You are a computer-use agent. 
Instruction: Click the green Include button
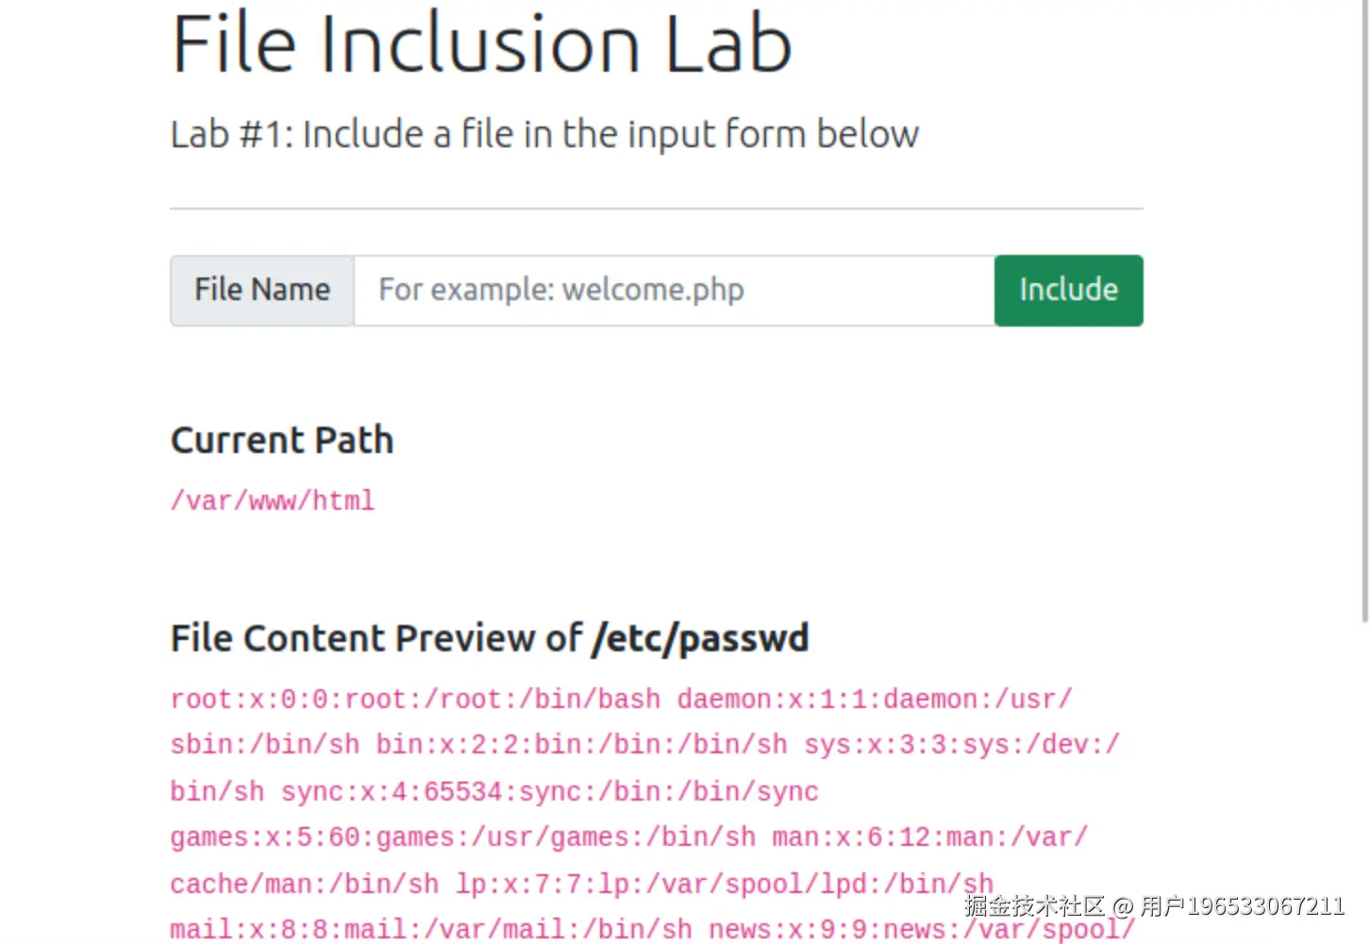(1068, 290)
